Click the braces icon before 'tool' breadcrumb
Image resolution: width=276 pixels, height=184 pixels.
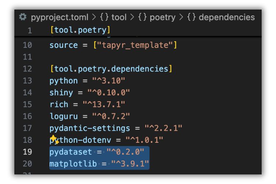pyautogui.click(x=104, y=17)
